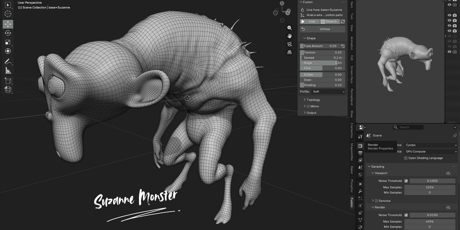Select the 3D Cursor tool
This screenshot has height=230, width=460.
point(8,14)
